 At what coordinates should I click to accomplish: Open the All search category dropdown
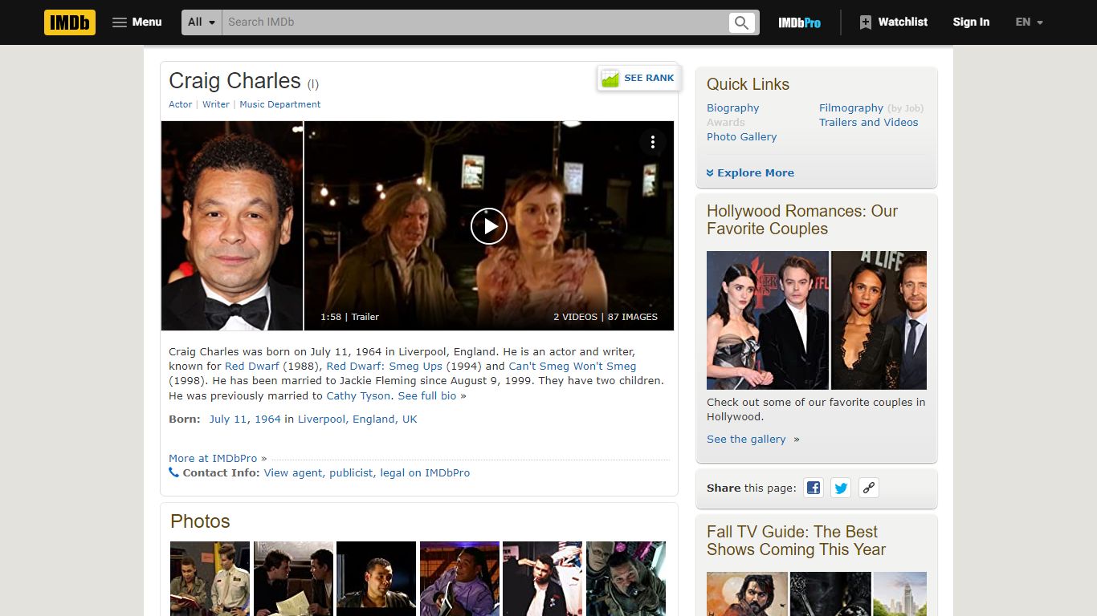(202, 22)
